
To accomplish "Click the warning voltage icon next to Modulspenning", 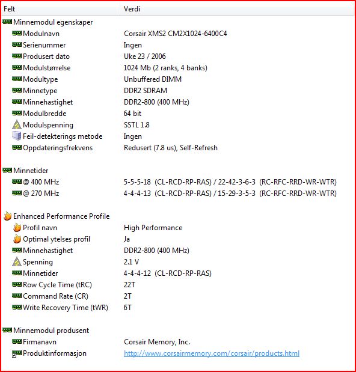I will click(17, 125).
